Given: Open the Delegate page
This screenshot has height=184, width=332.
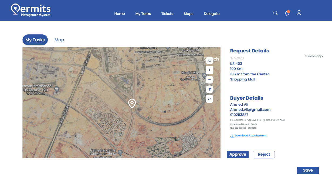Looking at the screenshot, I should [x=212, y=14].
